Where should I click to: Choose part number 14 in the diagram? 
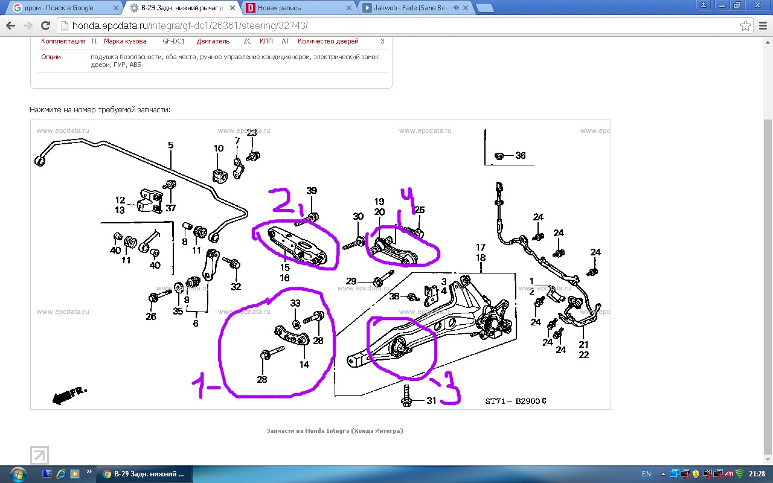[304, 364]
